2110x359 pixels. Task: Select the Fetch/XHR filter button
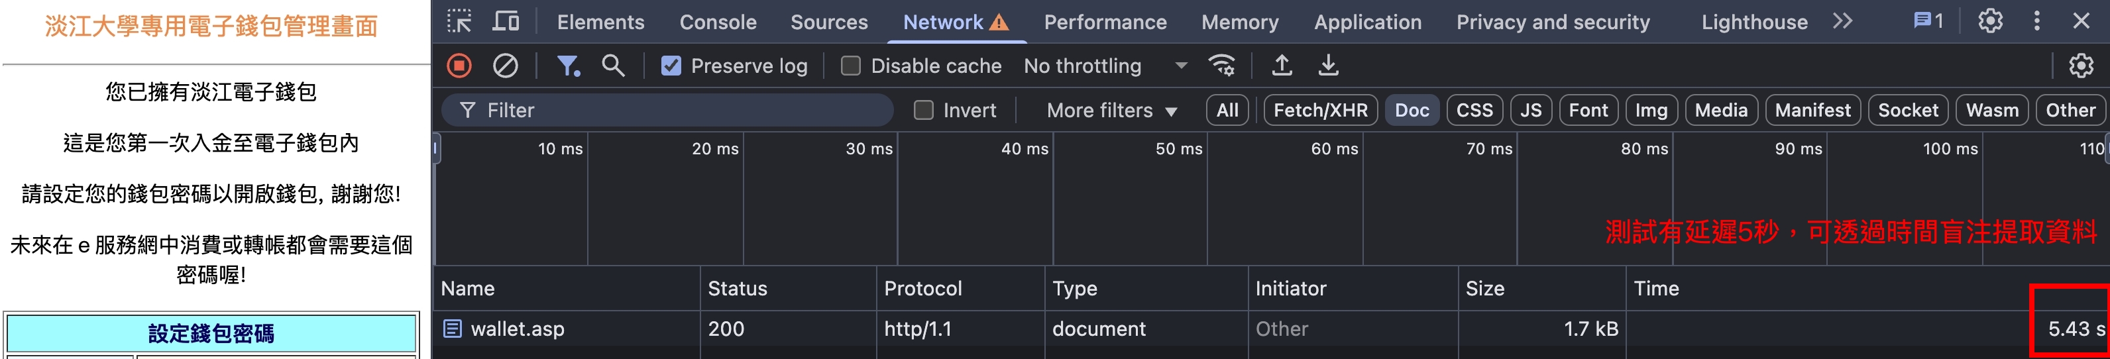coord(1320,111)
